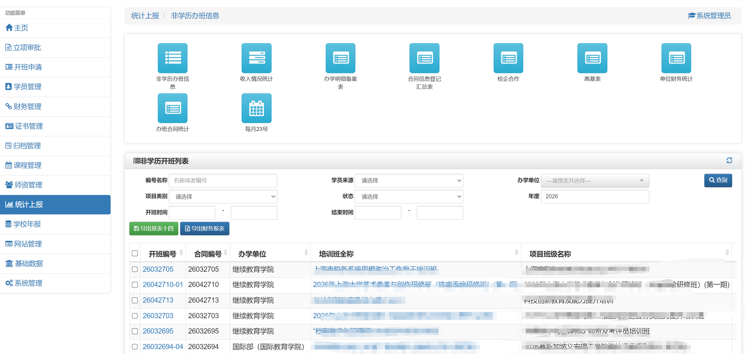The width and height of the screenshot is (745, 354).
Task: Click the 查询 search button
Action: (718, 180)
